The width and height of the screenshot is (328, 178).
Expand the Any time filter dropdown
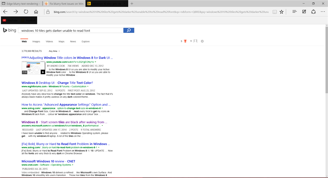[54, 51]
